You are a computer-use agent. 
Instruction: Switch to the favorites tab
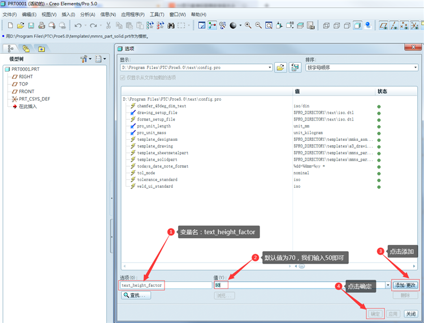[x=41, y=49]
